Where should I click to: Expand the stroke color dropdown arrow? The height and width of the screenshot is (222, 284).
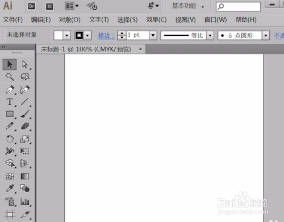click(87, 35)
